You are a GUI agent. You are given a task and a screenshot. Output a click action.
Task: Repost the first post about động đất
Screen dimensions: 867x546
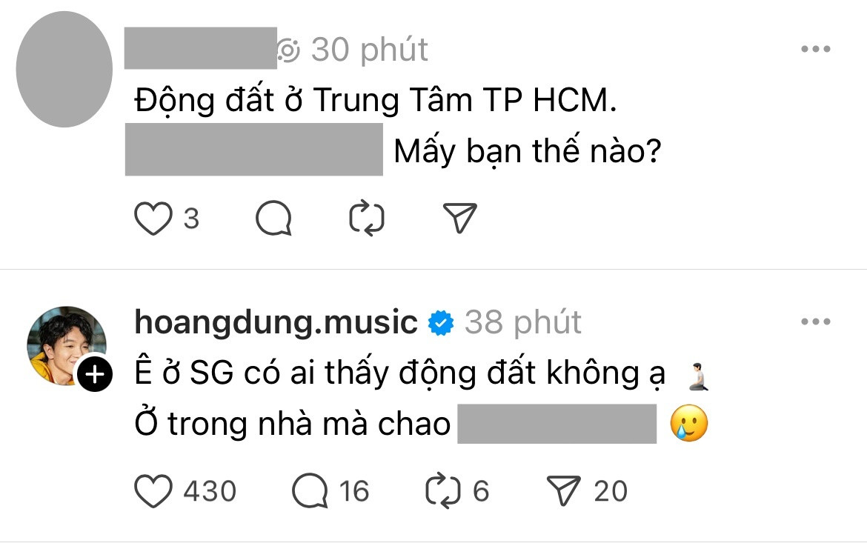[367, 219]
